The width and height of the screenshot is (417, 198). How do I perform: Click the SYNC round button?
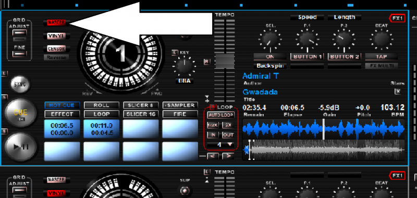point(20,84)
